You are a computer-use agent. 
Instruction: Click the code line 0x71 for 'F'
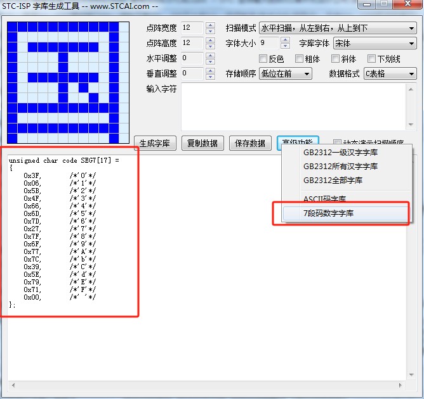(60, 289)
